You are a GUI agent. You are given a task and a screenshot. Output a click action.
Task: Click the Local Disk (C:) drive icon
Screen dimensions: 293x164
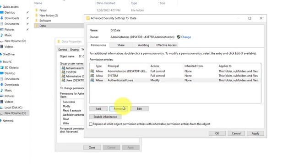point(2,108)
